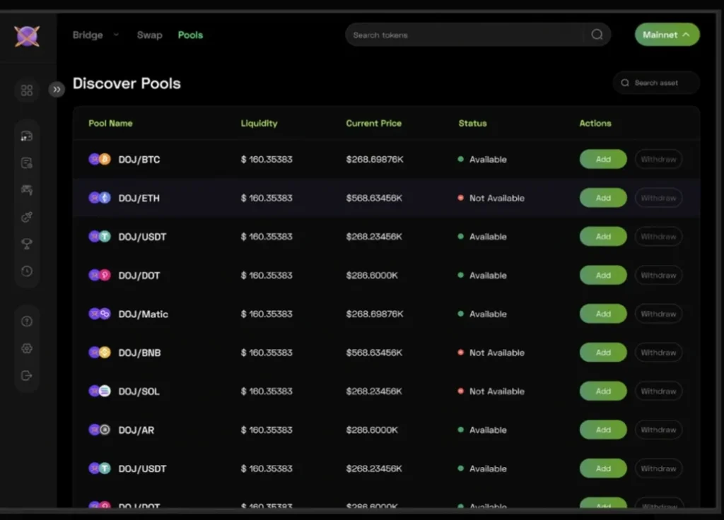
Task: Click Withdraw for DOJ/BTC pool
Action: (x=658, y=159)
